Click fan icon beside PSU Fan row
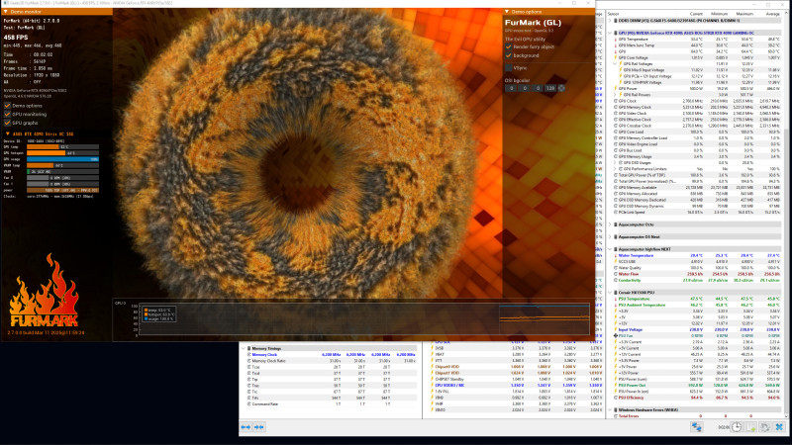 coord(616,335)
